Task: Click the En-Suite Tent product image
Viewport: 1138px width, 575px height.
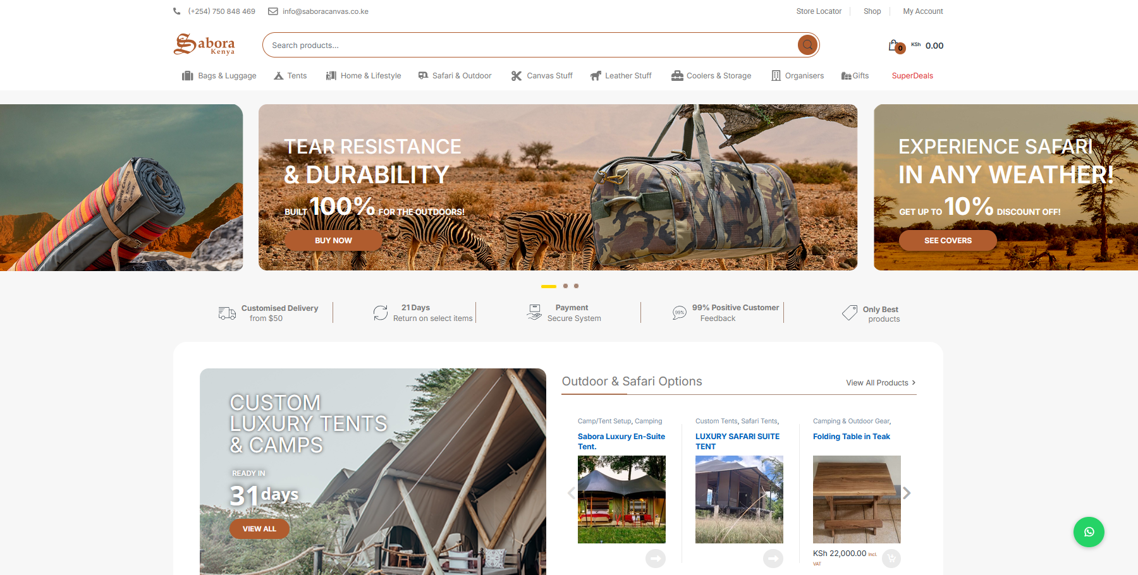Action: tap(621, 499)
